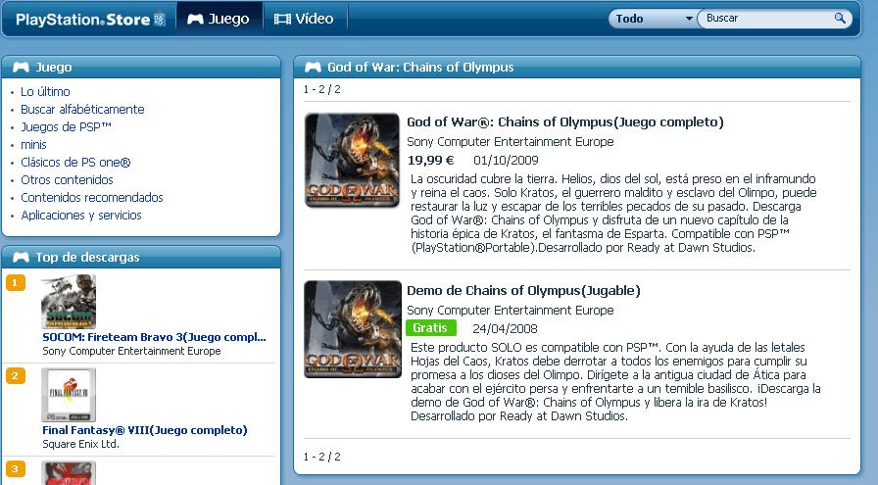Click the rank 3 orange badge
The width and height of the screenshot is (878, 485).
[x=15, y=468]
